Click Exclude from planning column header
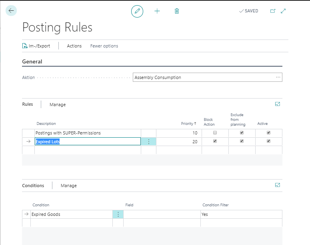The height and width of the screenshot is (245, 310). [238, 120]
